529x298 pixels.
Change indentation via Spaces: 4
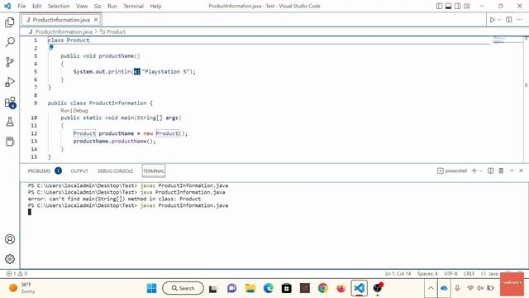tap(427, 274)
